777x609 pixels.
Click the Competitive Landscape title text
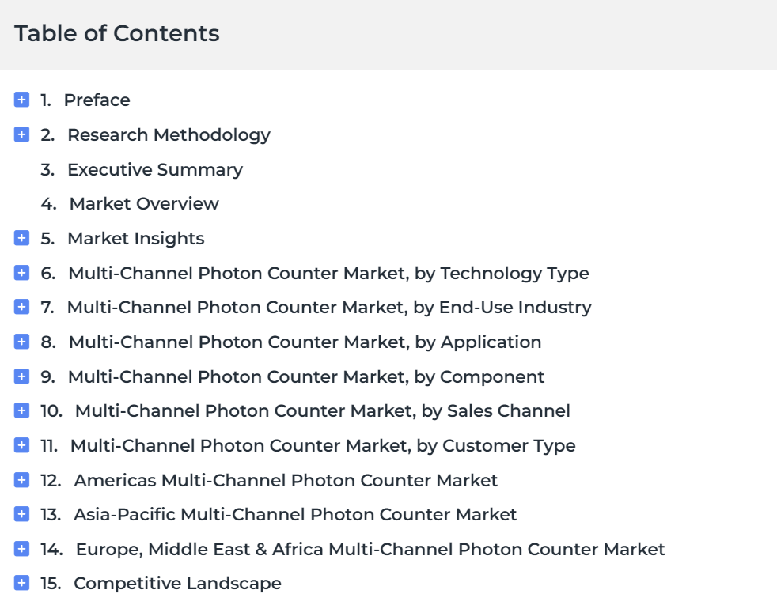click(177, 583)
